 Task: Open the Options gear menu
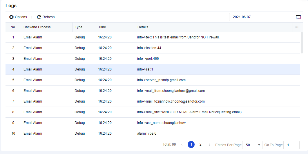12,17
